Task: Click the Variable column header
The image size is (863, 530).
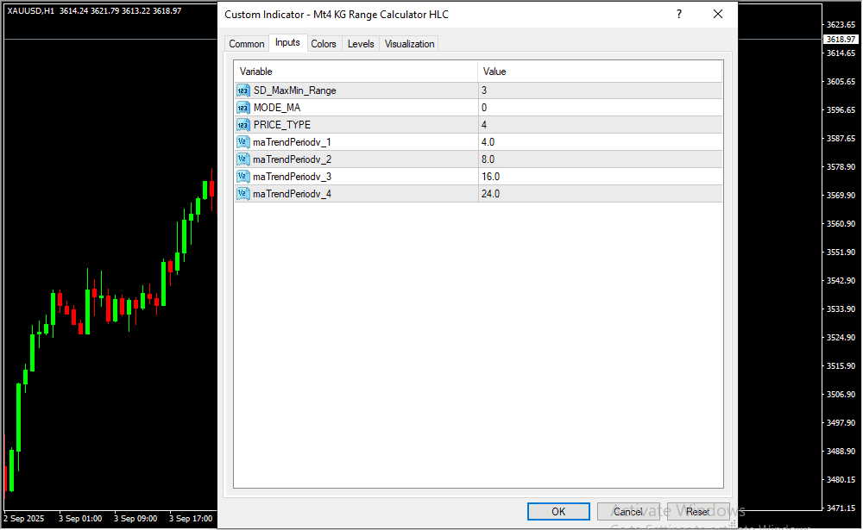Action: click(356, 72)
